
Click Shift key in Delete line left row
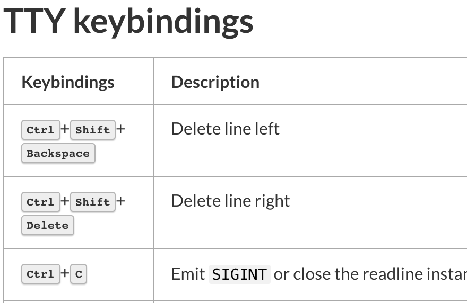pos(93,130)
